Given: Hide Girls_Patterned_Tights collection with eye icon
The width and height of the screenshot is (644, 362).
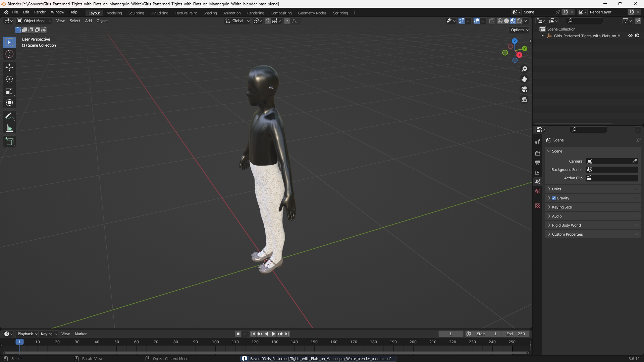Looking at the screenshot, I should (630, 36).
